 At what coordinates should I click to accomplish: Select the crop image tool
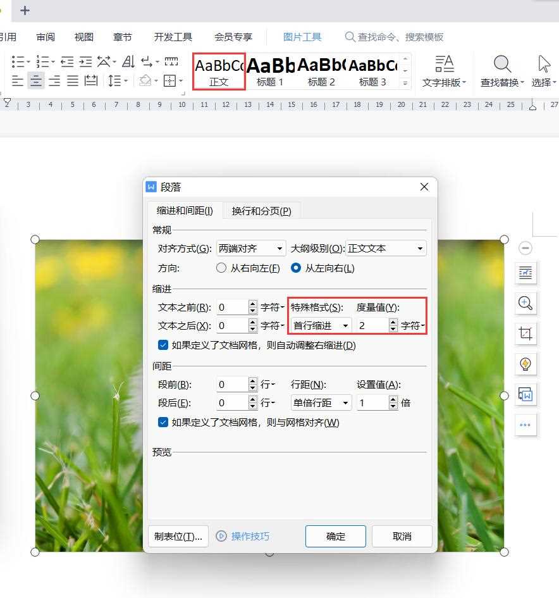pos(525,334)
